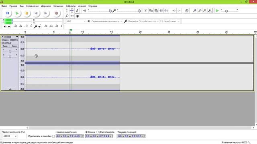
Task: Select the Zoom magnifier tool
Action: (67, 16)
